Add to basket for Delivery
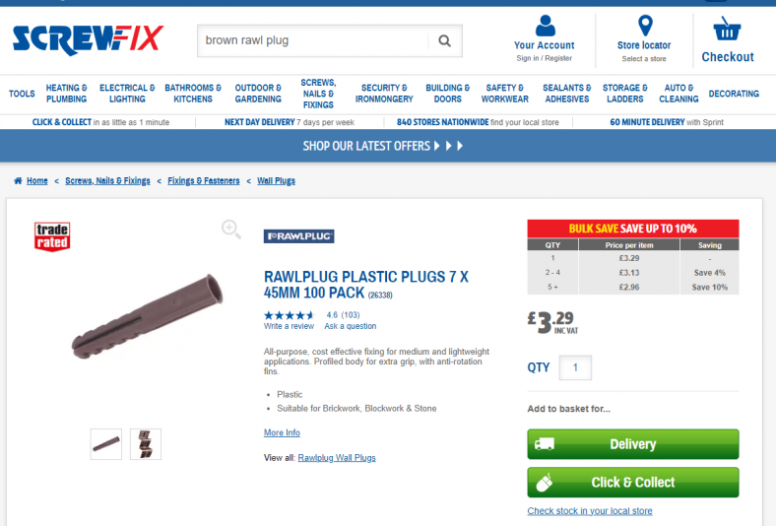776x526 pixels. click(633, 444)
